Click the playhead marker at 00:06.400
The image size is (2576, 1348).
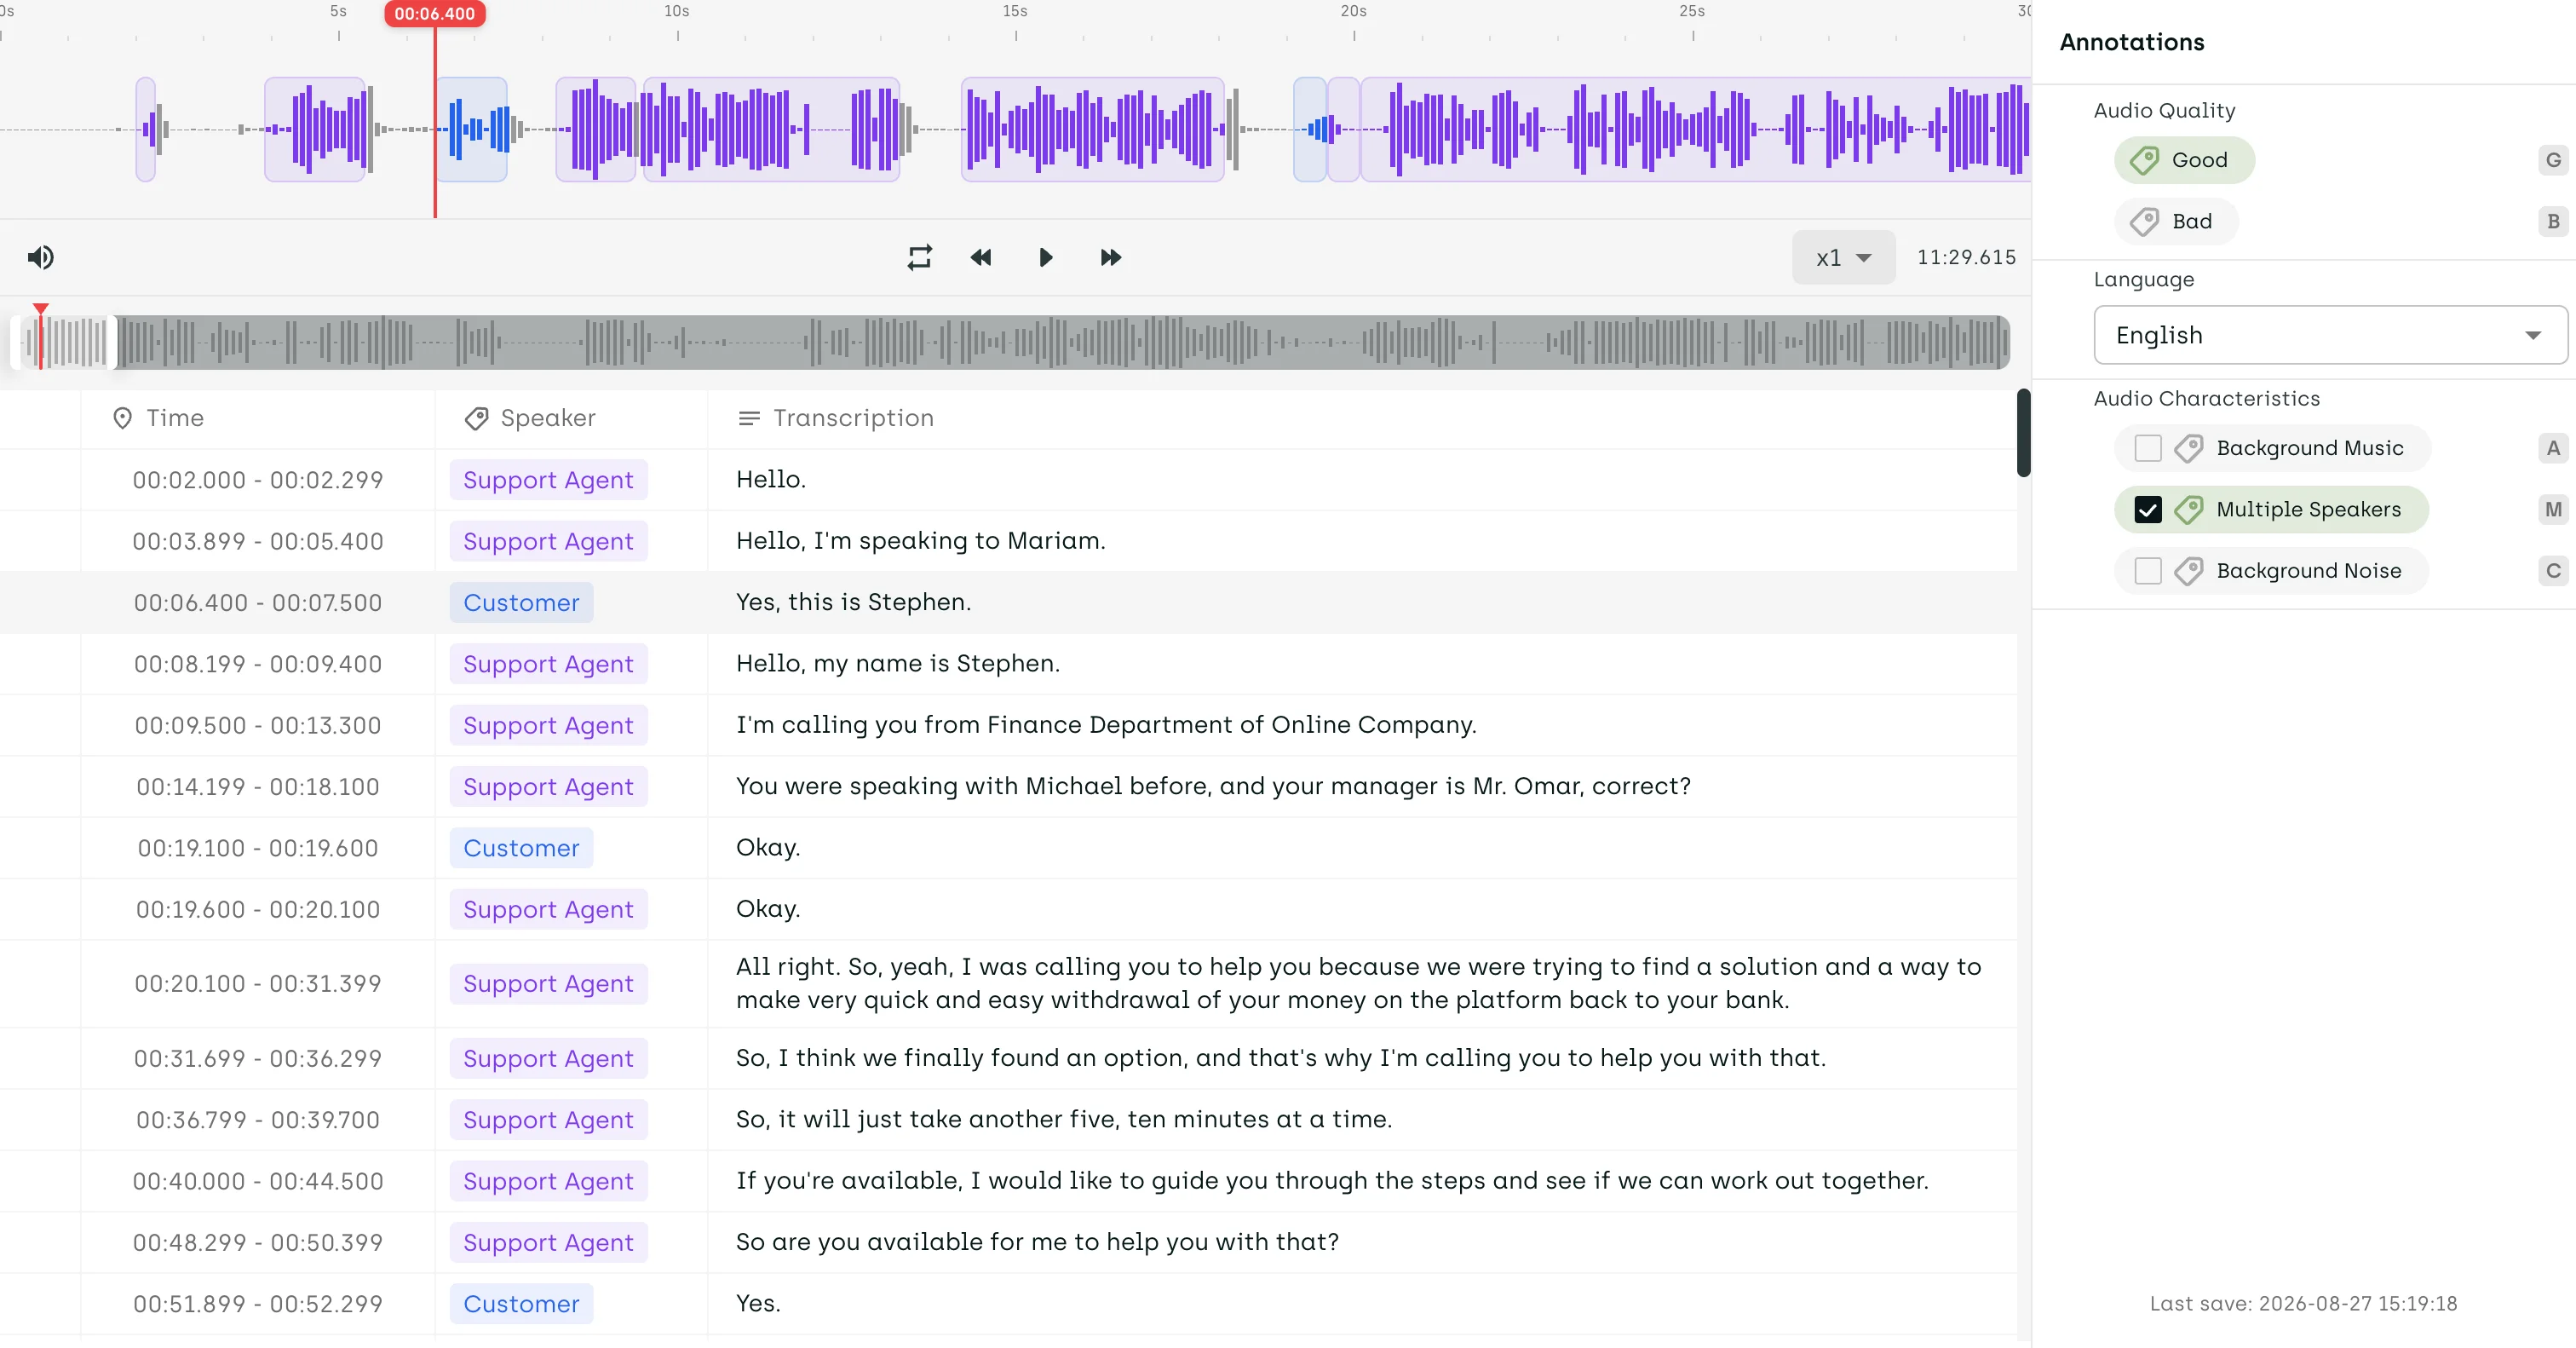(435, 14)
